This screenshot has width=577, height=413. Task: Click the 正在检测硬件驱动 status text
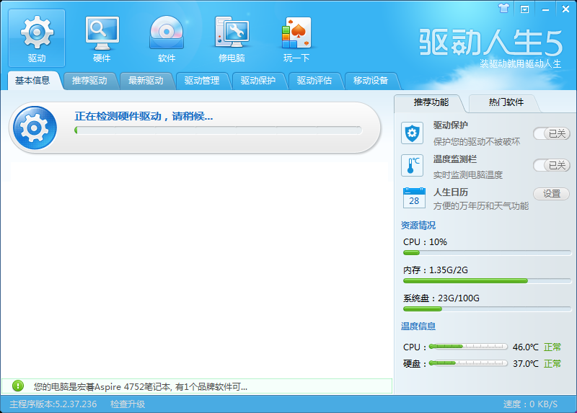point(144,116)
